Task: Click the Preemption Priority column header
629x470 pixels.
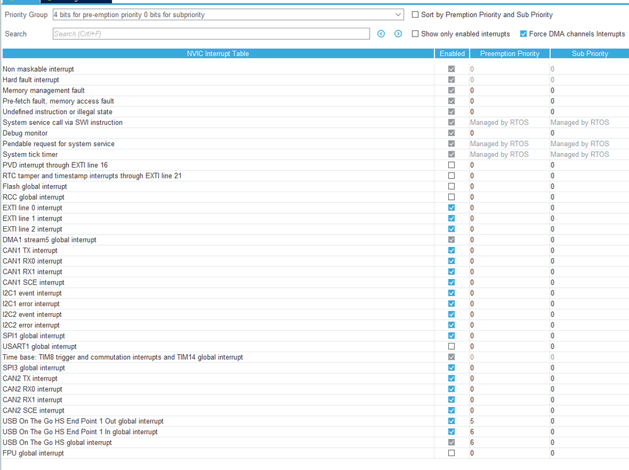Action: pos(509,54)
